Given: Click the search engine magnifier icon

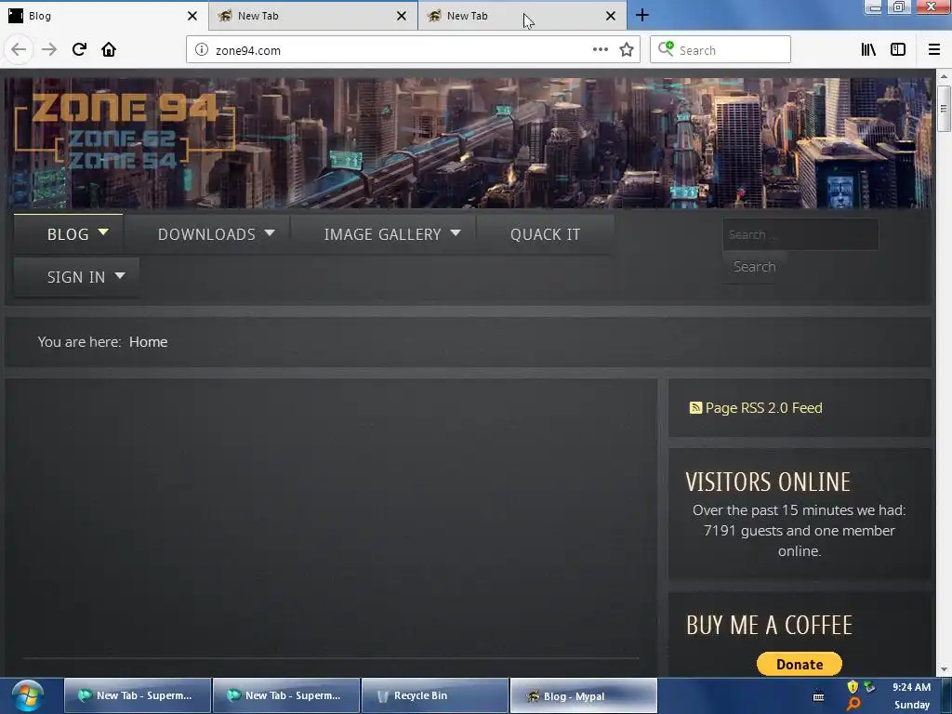Looking at the screenshot, I should [x=666, y=49].
